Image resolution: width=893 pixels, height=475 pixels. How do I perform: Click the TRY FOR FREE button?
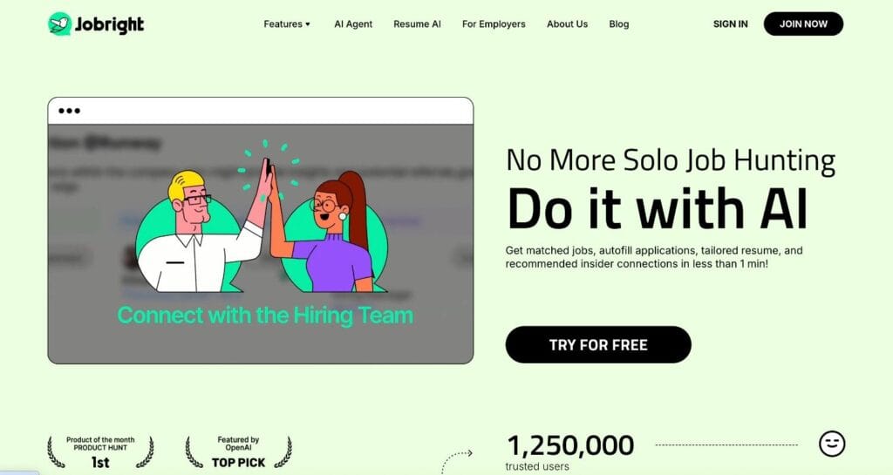pos(598,345)
